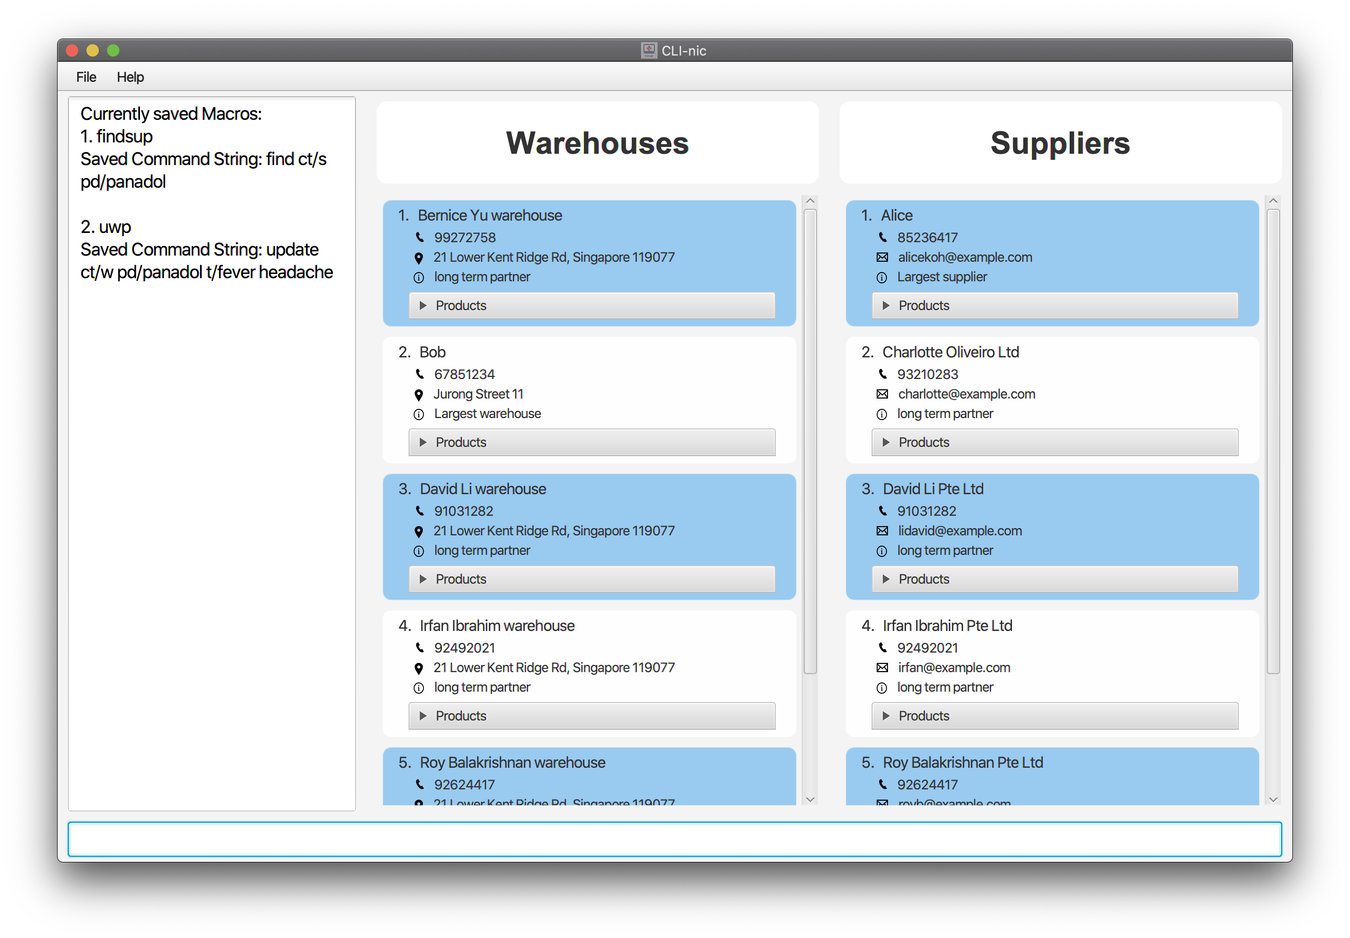Click warehouses list scrollbar thumb
The image size is (1350, 938).
(810, 441)
